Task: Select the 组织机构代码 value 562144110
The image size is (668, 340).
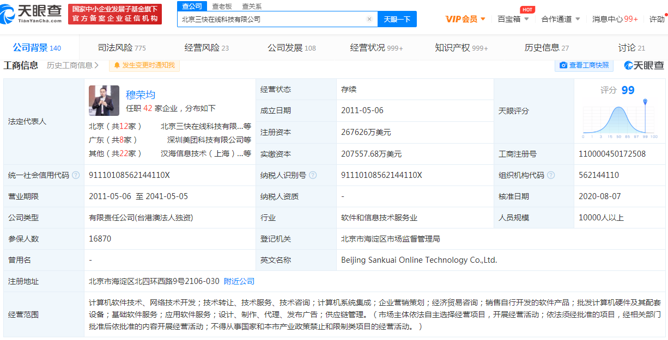Action: pos(599,175)
